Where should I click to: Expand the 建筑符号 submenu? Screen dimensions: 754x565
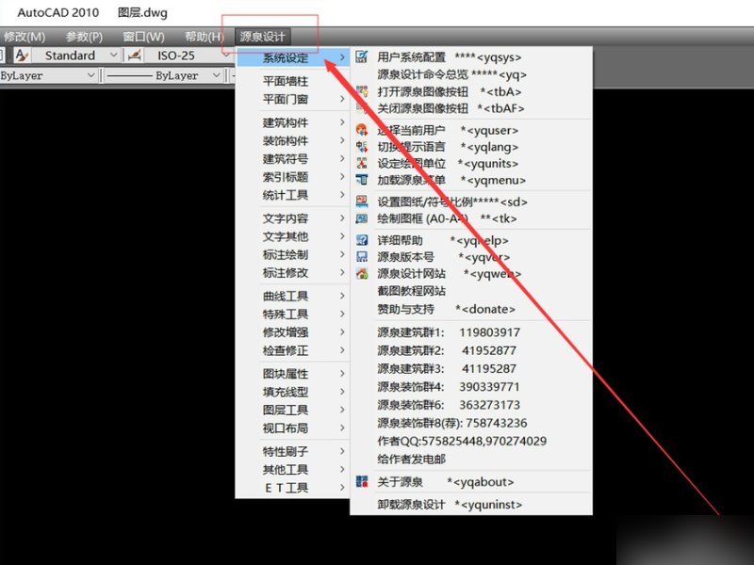coord(342,158)
